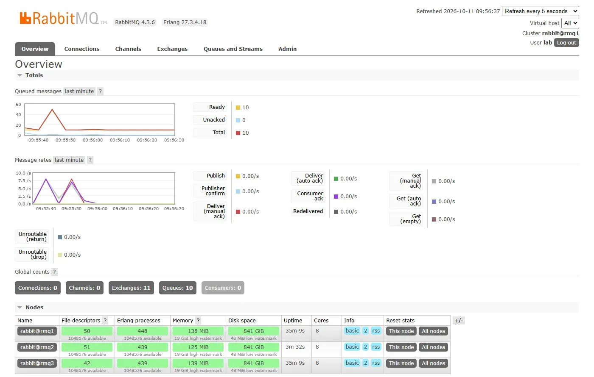Log out of user lab
The image size is (594, 377).
pyautogui.click(x=566, y=43)
